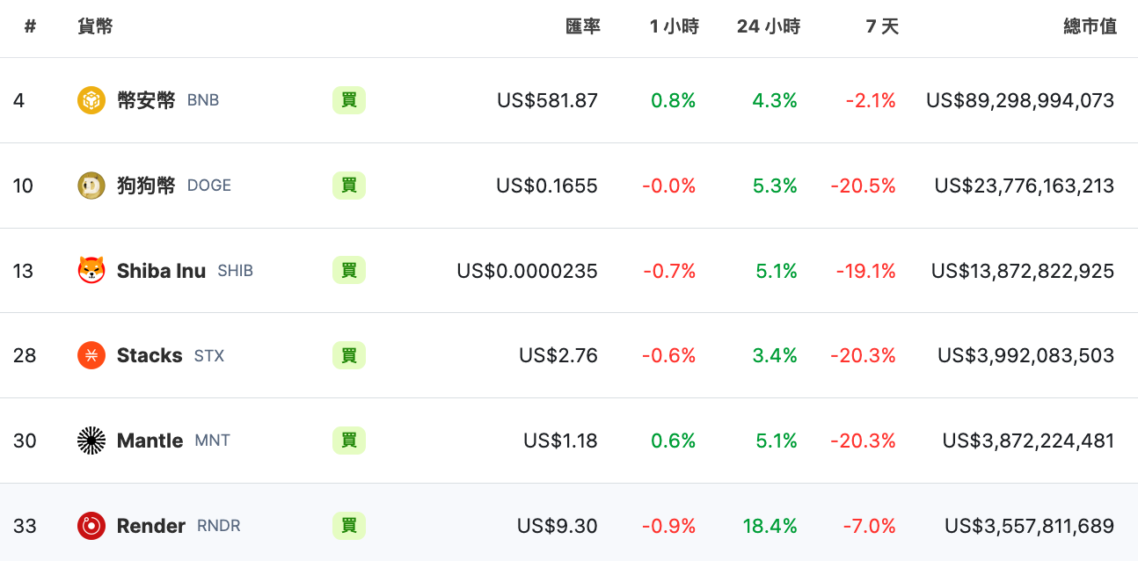Viewport: 1138px width, 561px height.
Task: Open the Shiba Inu name link
Action: 161,271
